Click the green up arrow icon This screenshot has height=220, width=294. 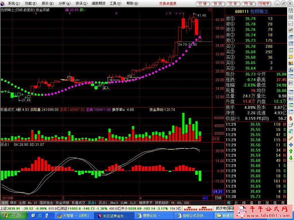pyautogui.click(x=291, y=151)
